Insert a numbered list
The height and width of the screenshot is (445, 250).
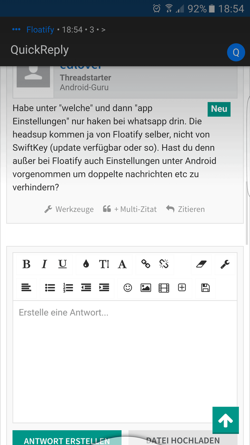(68, 288)
